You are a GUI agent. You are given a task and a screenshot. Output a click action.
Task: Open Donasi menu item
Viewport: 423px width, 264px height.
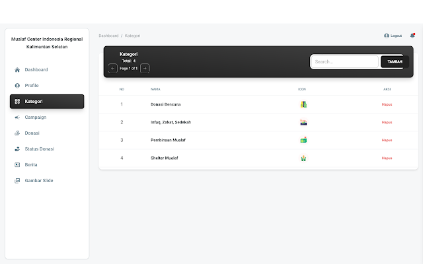click(x=47, y=133)
